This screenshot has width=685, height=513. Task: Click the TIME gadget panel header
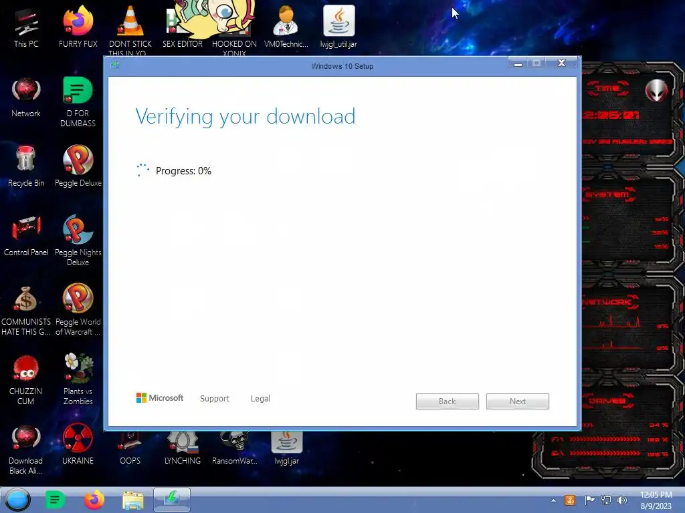(607, 89)
